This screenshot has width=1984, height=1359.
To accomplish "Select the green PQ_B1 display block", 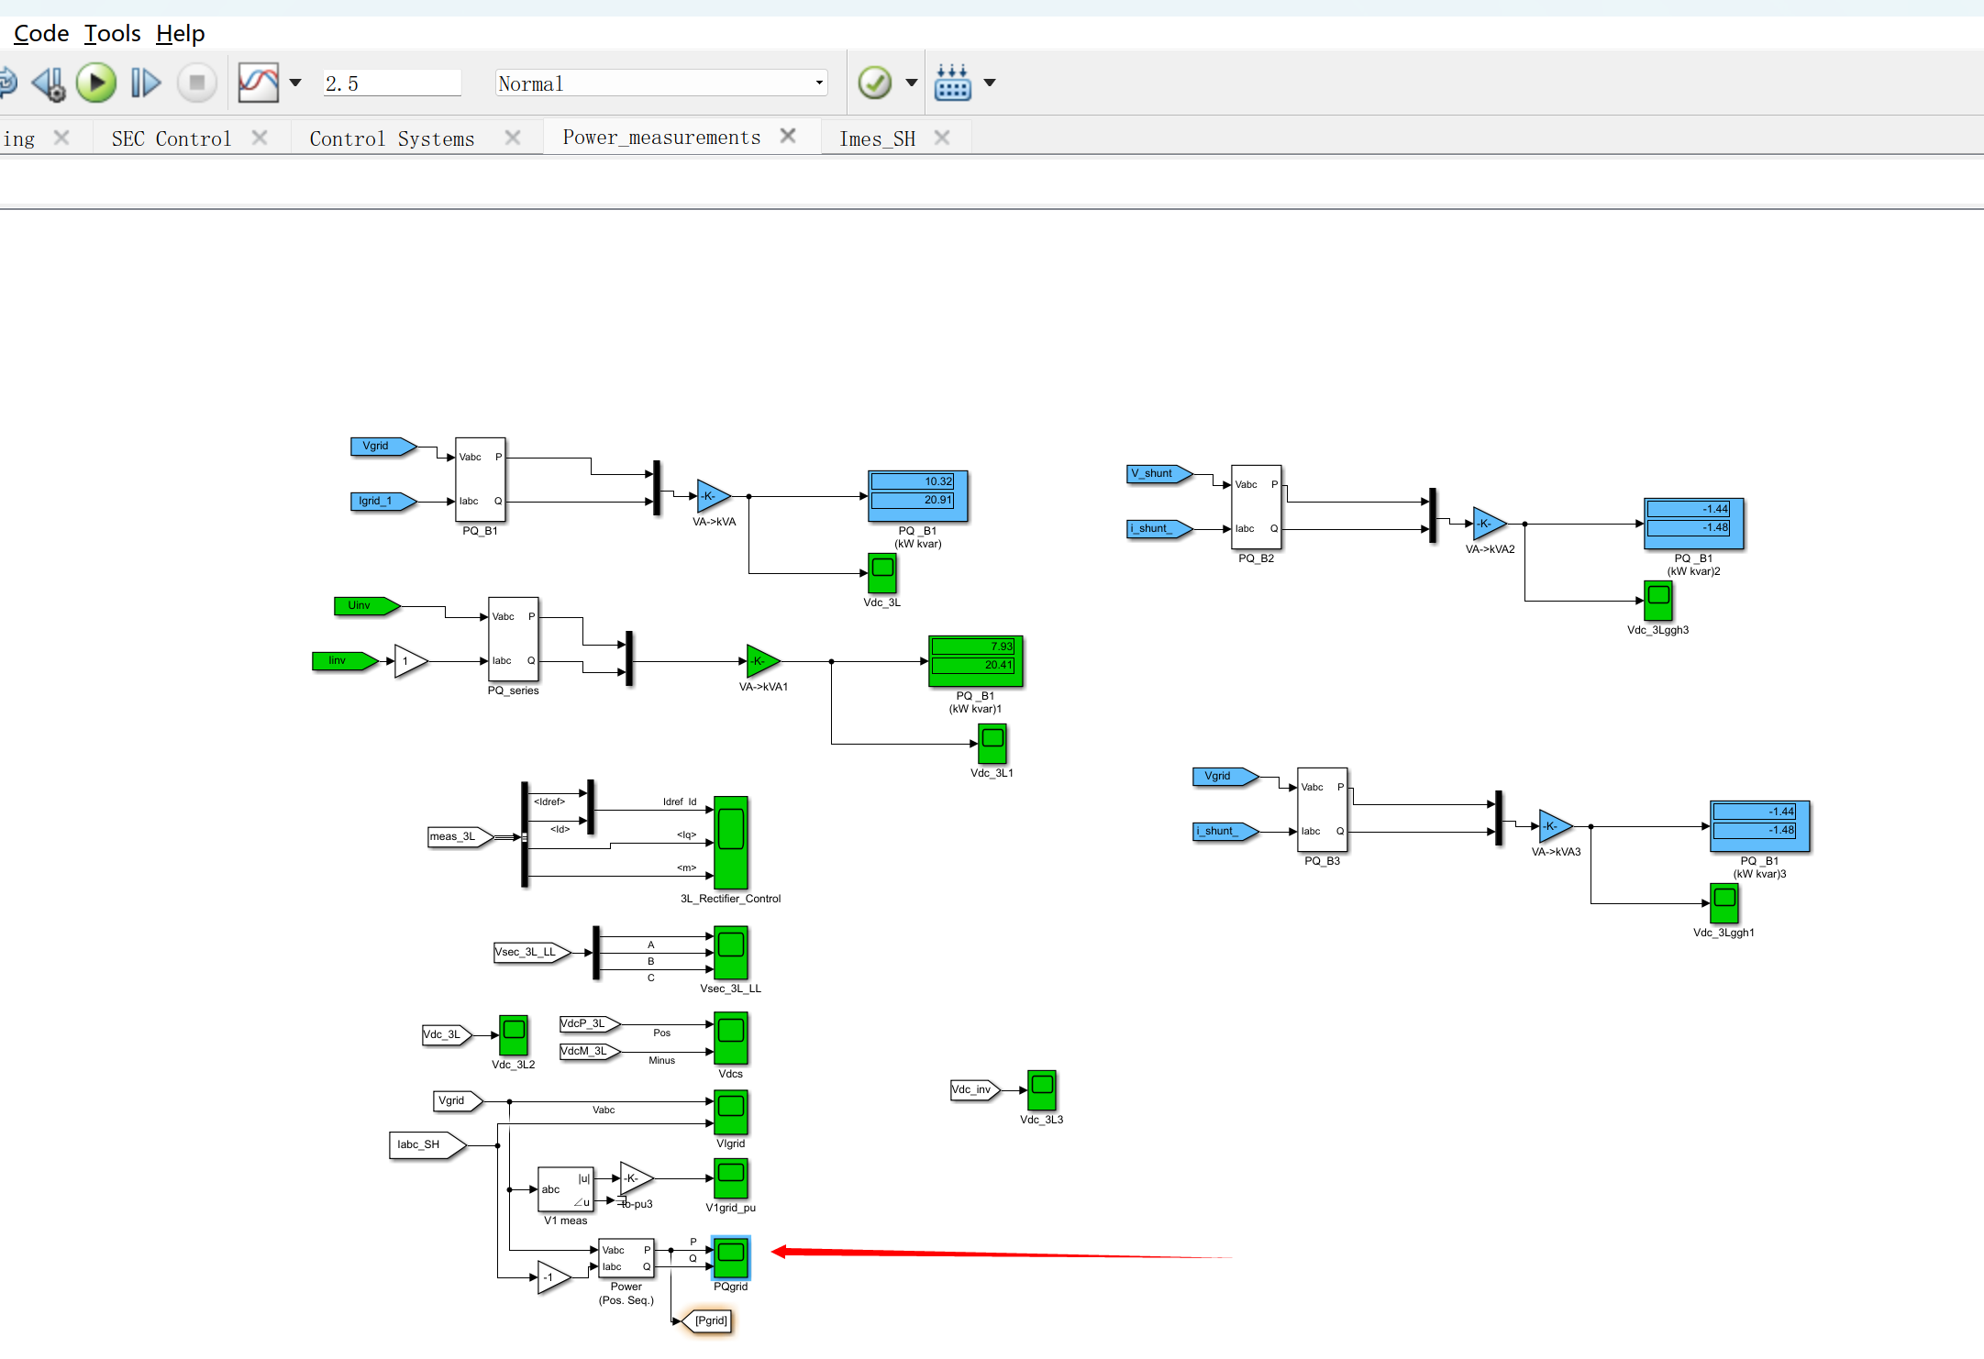I will click(975, 661).
